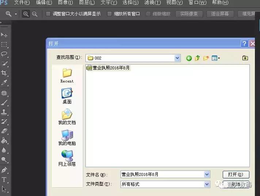Select the Eyedropper tool

pos(4,82)
